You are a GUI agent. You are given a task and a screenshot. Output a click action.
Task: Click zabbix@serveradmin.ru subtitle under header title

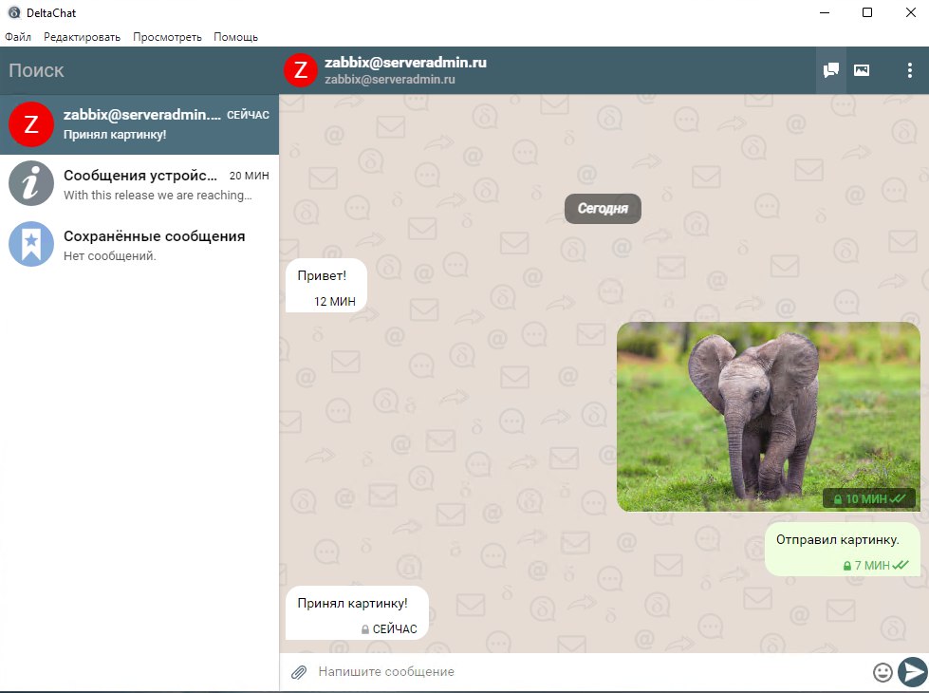pos(390,80)
